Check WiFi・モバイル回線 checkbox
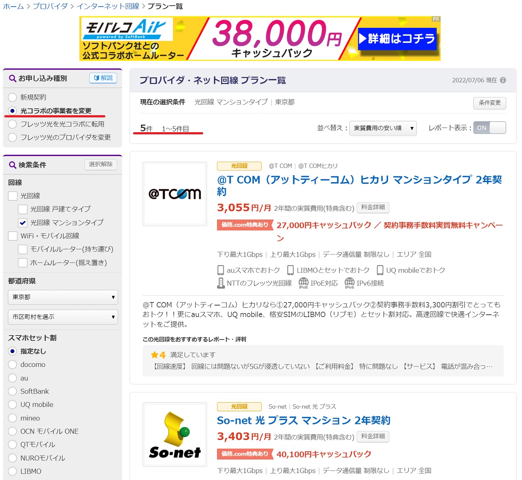Viewport: 522px width, 480px height. (13, 236)
